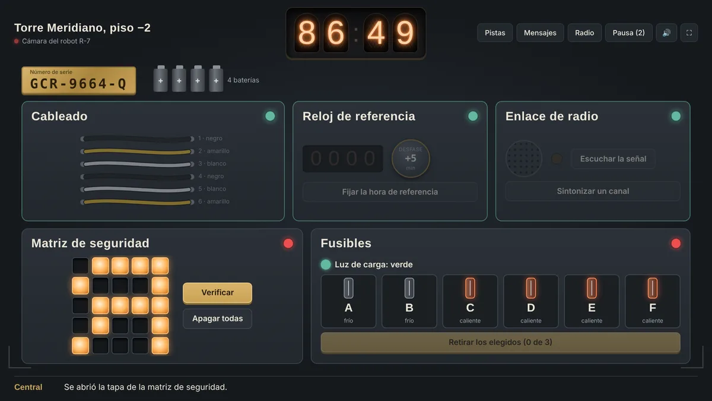Click the 86:49 countdown timer display
The width and height of the screenshot is (712, 401).
coord(356,33)
